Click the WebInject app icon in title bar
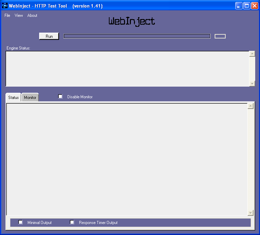This screenshot has height=235, width=260. [5, 5]
